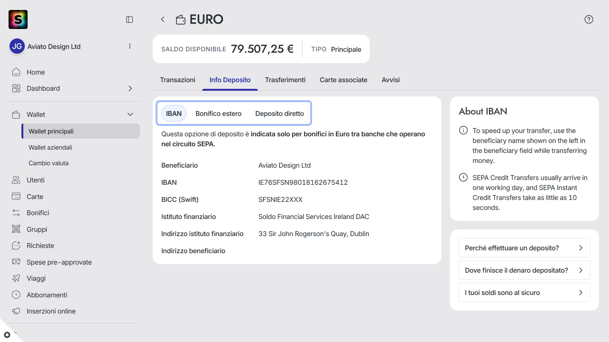Open the Trasferimenti tab

tap(285, 80)
